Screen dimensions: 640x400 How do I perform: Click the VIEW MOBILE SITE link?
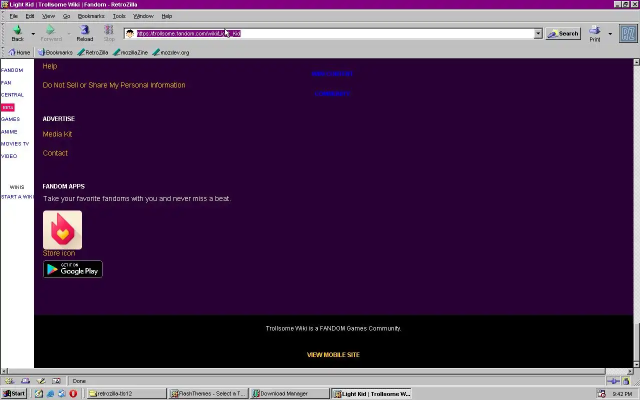[x=333, y=354]
